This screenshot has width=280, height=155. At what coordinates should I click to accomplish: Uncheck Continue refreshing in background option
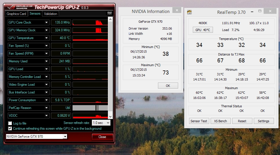(10, 129)
